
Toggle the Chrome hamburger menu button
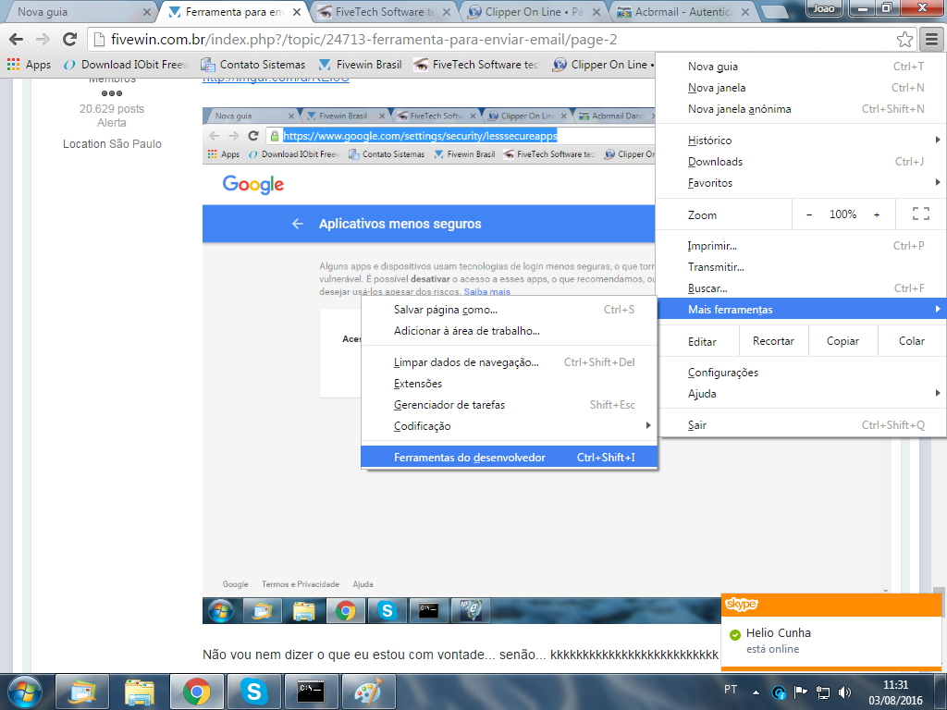point(932,40)
